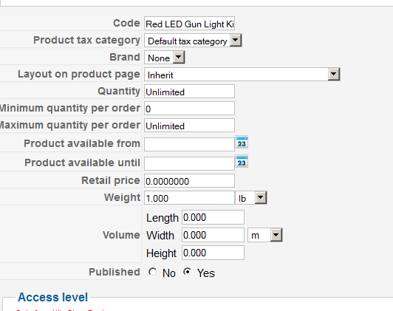
Task: Open calendar for Product available until
Action: 242,162
